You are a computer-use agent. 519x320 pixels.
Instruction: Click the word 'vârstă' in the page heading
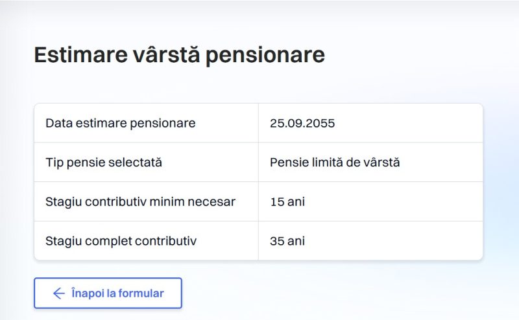167,54
